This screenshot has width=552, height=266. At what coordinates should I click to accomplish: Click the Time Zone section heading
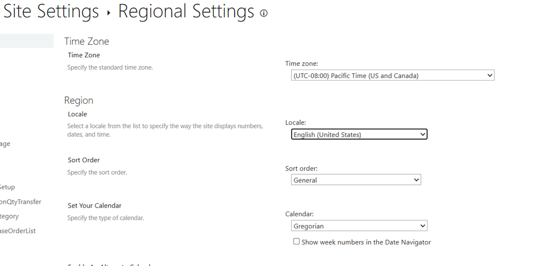coord(87,41)
